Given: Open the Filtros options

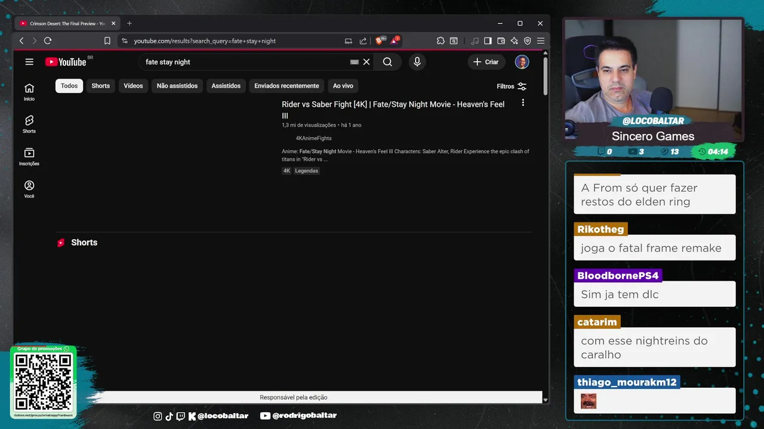Looking at the screenshot, I should pos(512,86).
